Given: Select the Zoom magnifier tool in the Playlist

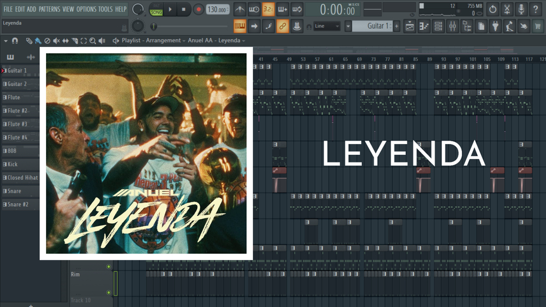Looking at the screenshot, I should [x=92, y=41].
